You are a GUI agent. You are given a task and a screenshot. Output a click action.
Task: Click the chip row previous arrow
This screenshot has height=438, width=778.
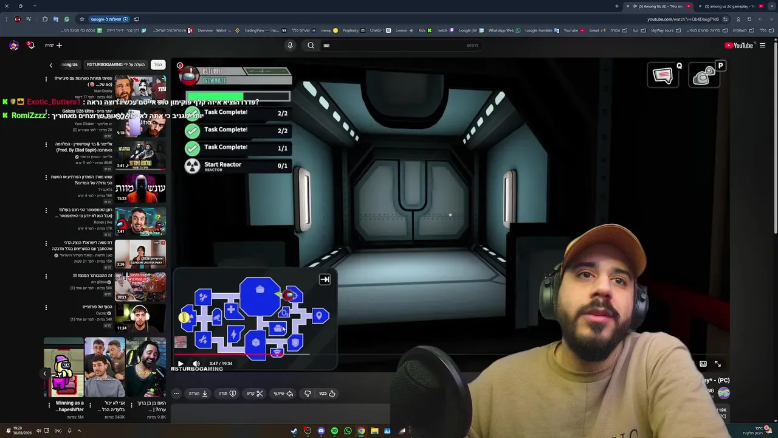[51, 65]
